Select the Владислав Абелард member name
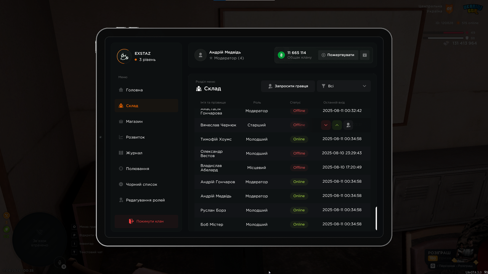Viewport: 488px width, 274px height. (211, 168)
